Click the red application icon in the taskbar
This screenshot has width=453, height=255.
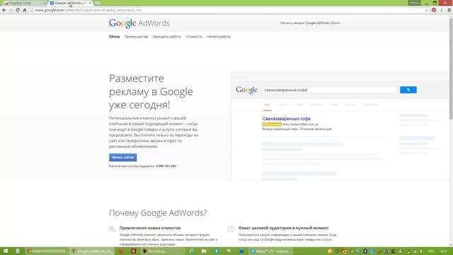click(x=133, y=251)
